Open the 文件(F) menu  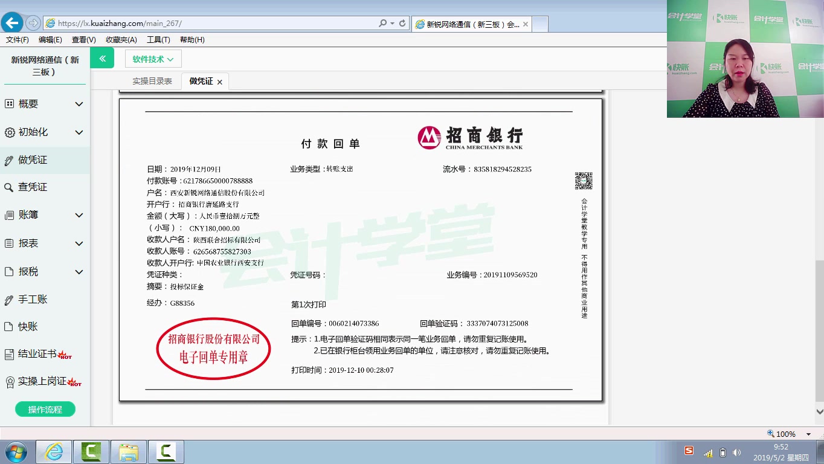pos(16,39)
